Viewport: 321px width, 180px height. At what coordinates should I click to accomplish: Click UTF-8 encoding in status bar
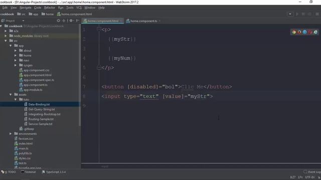point(310,177)
